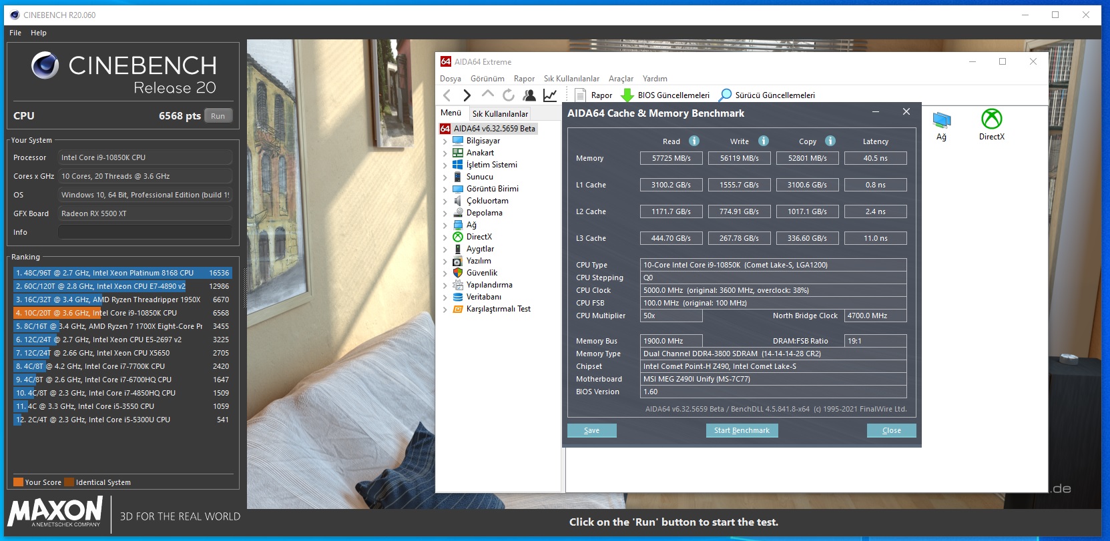This screenshot has width=1110, height=541.
Task: Click Start Benchmark button
Action: pyautogui.click(x=742, y=431)
